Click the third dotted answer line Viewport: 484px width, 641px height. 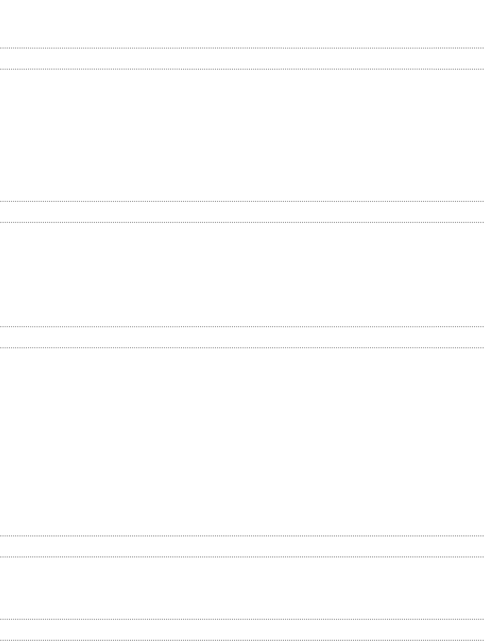tap(242, 202)
